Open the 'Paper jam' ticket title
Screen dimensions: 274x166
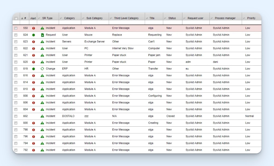tap(154, 55)
